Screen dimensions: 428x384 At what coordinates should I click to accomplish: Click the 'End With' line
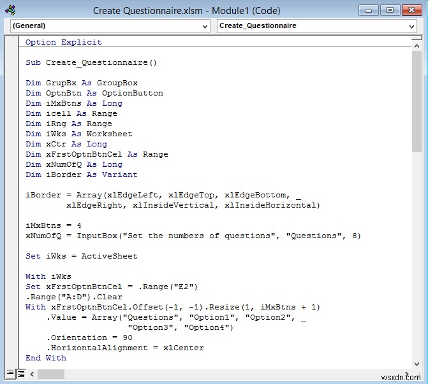(46, 358)
